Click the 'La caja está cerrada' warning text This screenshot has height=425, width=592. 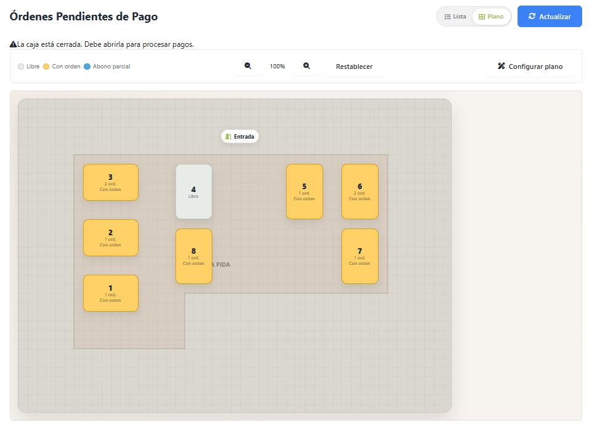tap(105, 44)
